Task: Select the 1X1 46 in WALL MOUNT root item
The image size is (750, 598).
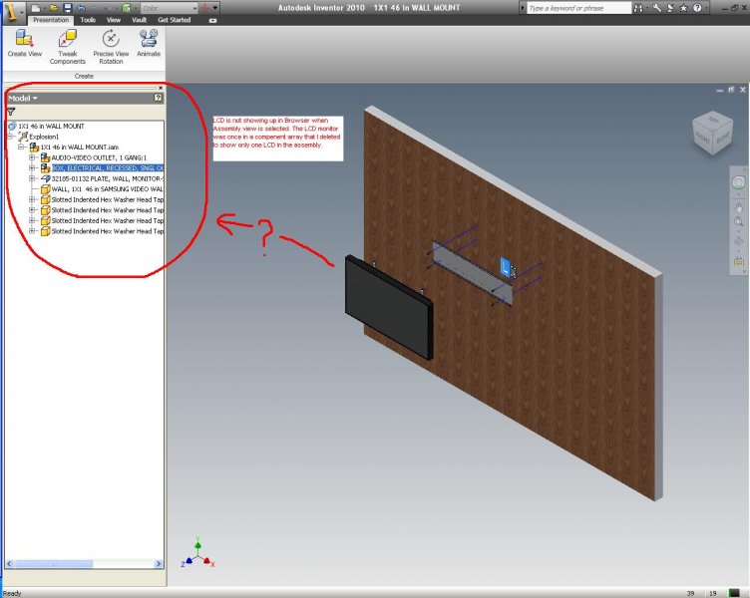Action: (x=51, y=127)
